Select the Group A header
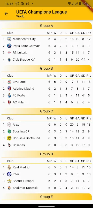Image resolution: width=93 pixels, height=208 pixels. pos(47,26)
